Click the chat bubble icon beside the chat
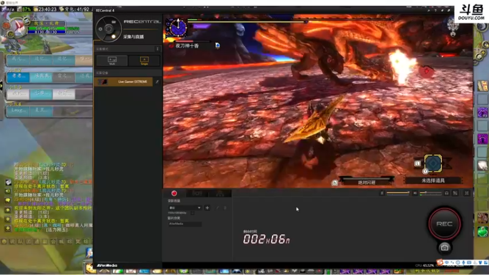This screenshot has height=275, width=489. [x=8, y=200]
